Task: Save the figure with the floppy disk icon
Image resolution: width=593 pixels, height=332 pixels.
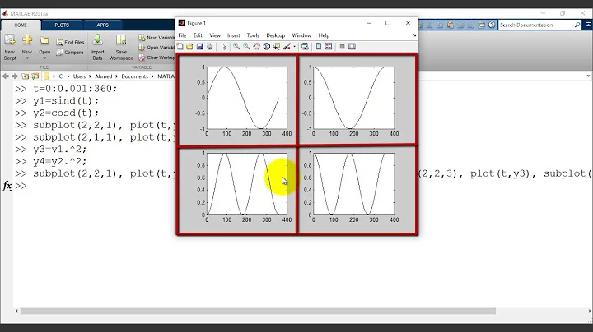Action: click(x=199, y=46)
